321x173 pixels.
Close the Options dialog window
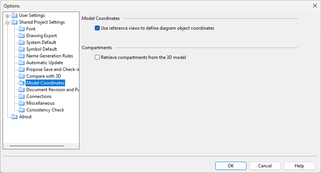click(315, 6)
